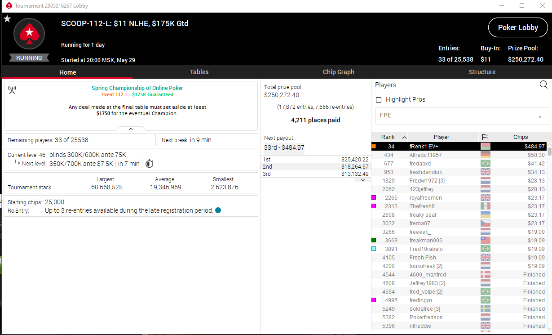This screenshot has width=552, height=335.
Task: Click the magenta tag beside royalfreemen
Action: [374, 197]
